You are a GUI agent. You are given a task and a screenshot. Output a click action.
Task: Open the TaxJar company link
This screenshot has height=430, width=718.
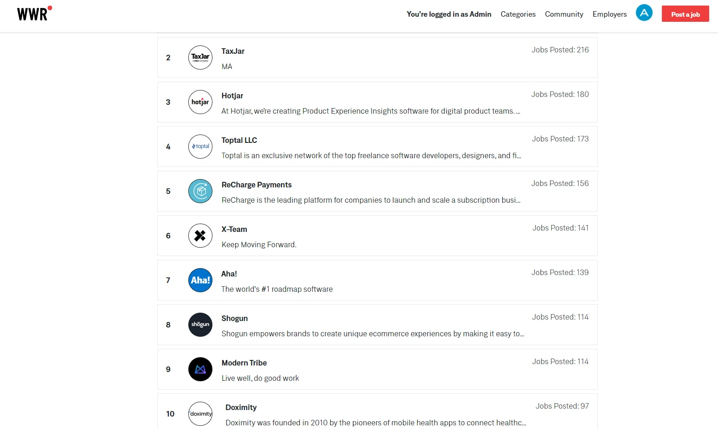[233, 51]
